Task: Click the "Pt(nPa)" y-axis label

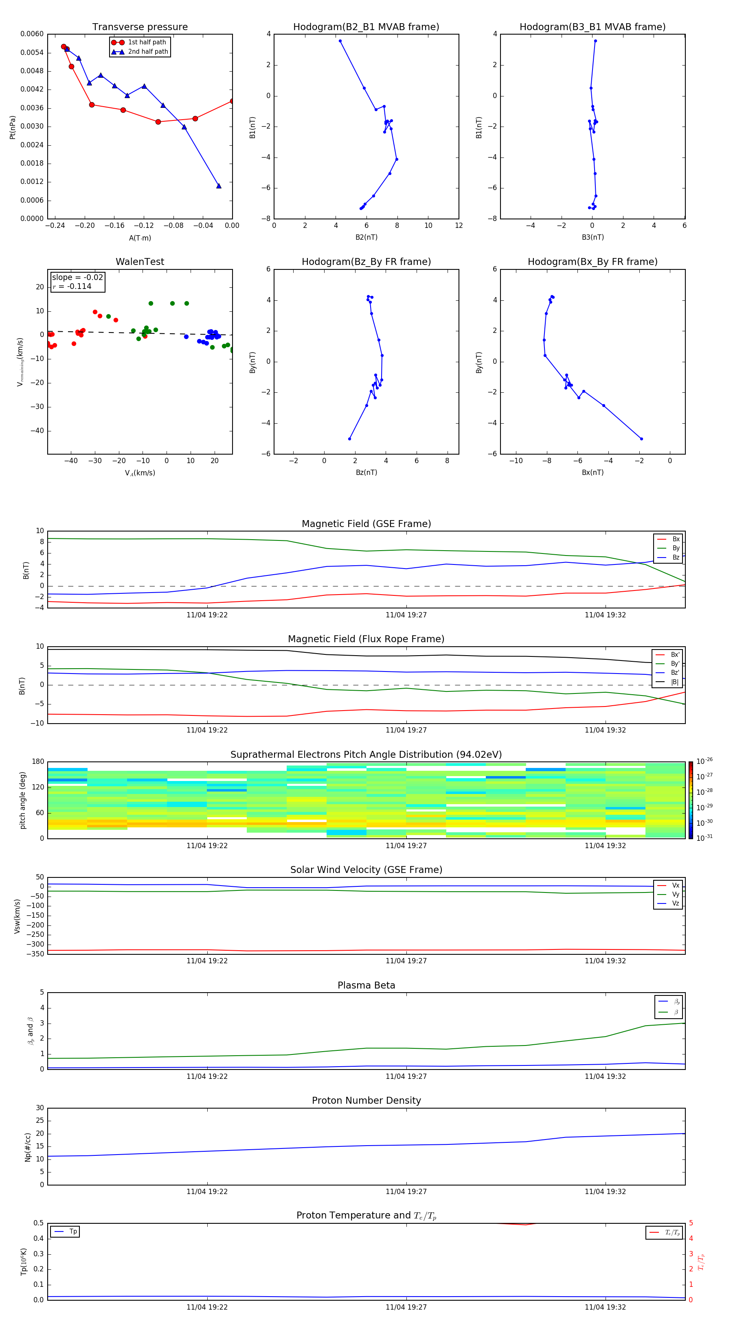Action: [13, 127]
